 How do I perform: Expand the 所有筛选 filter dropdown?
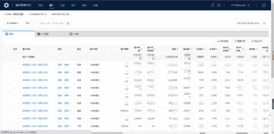13,23
